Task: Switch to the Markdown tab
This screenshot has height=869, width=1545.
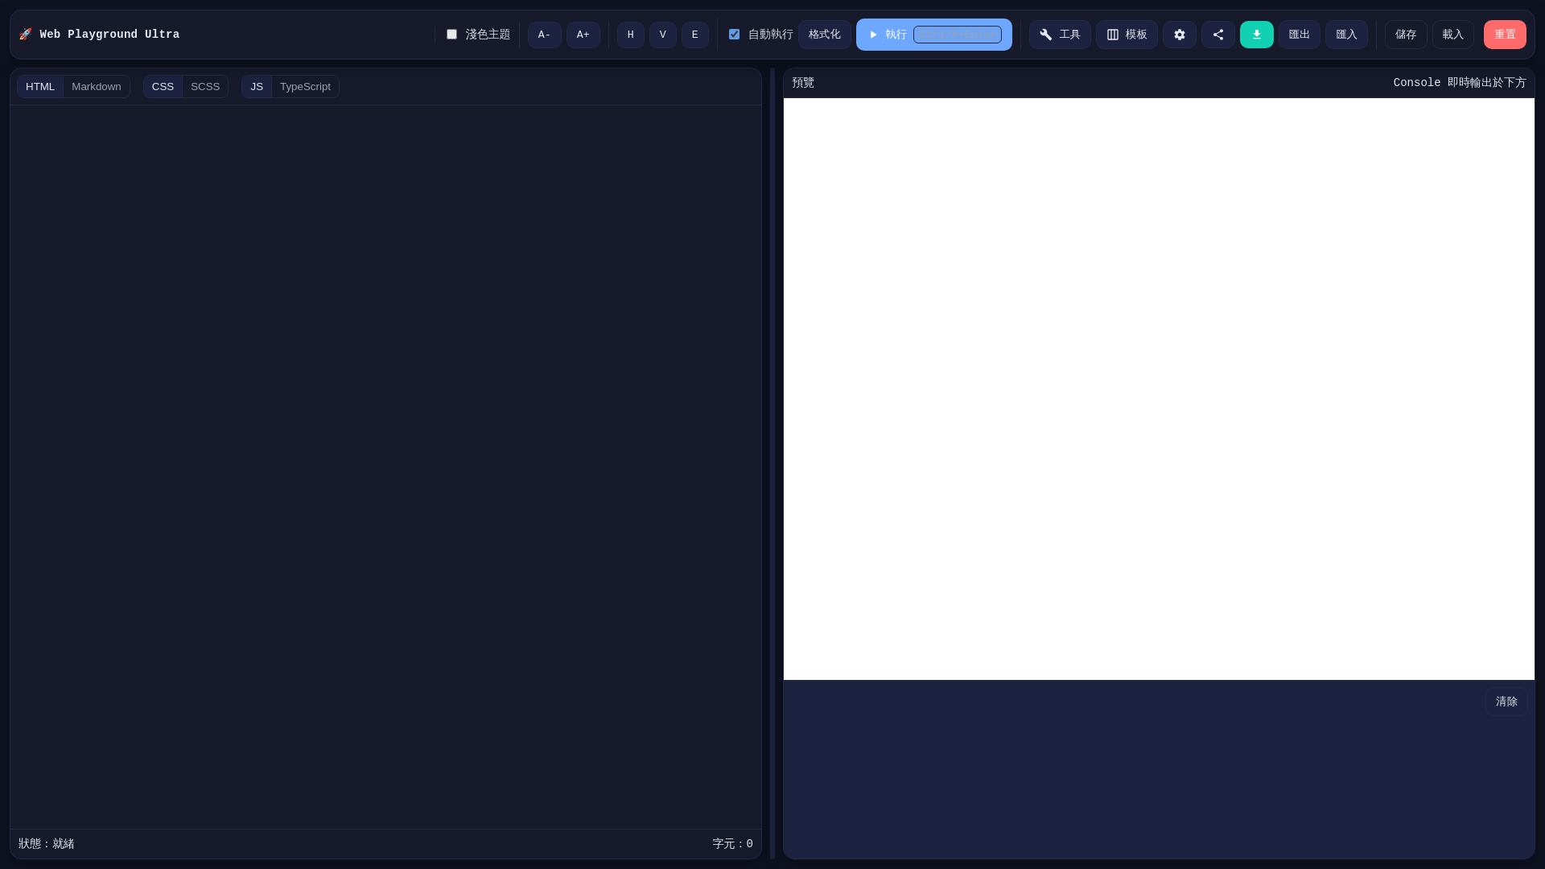Action: pos(97,87)
